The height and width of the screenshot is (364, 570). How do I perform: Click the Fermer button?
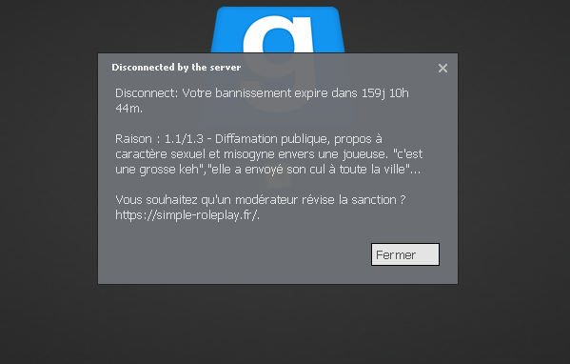pos(405,254)
